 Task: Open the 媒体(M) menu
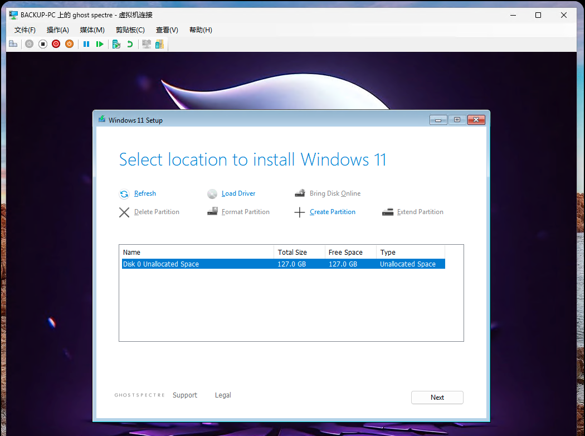[92, 30]
